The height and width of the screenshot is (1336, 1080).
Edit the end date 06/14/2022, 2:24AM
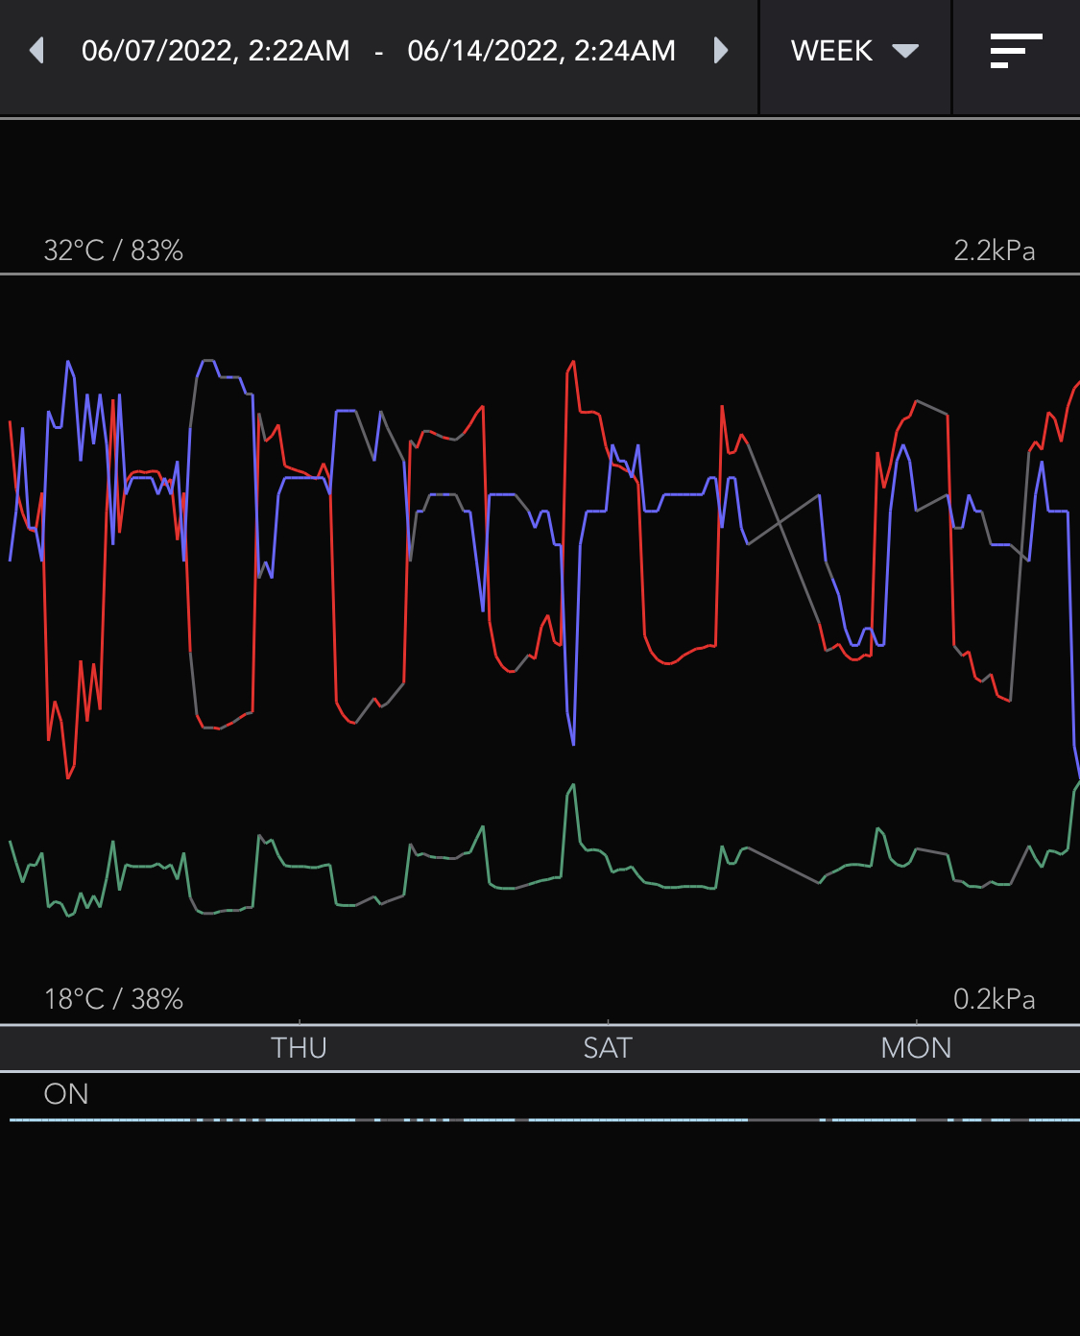click(541, 51)
